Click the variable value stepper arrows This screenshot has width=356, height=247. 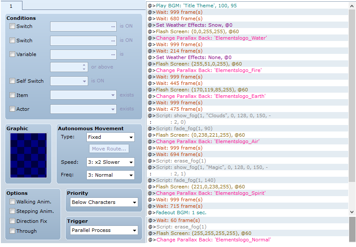(x=84, y=67)
